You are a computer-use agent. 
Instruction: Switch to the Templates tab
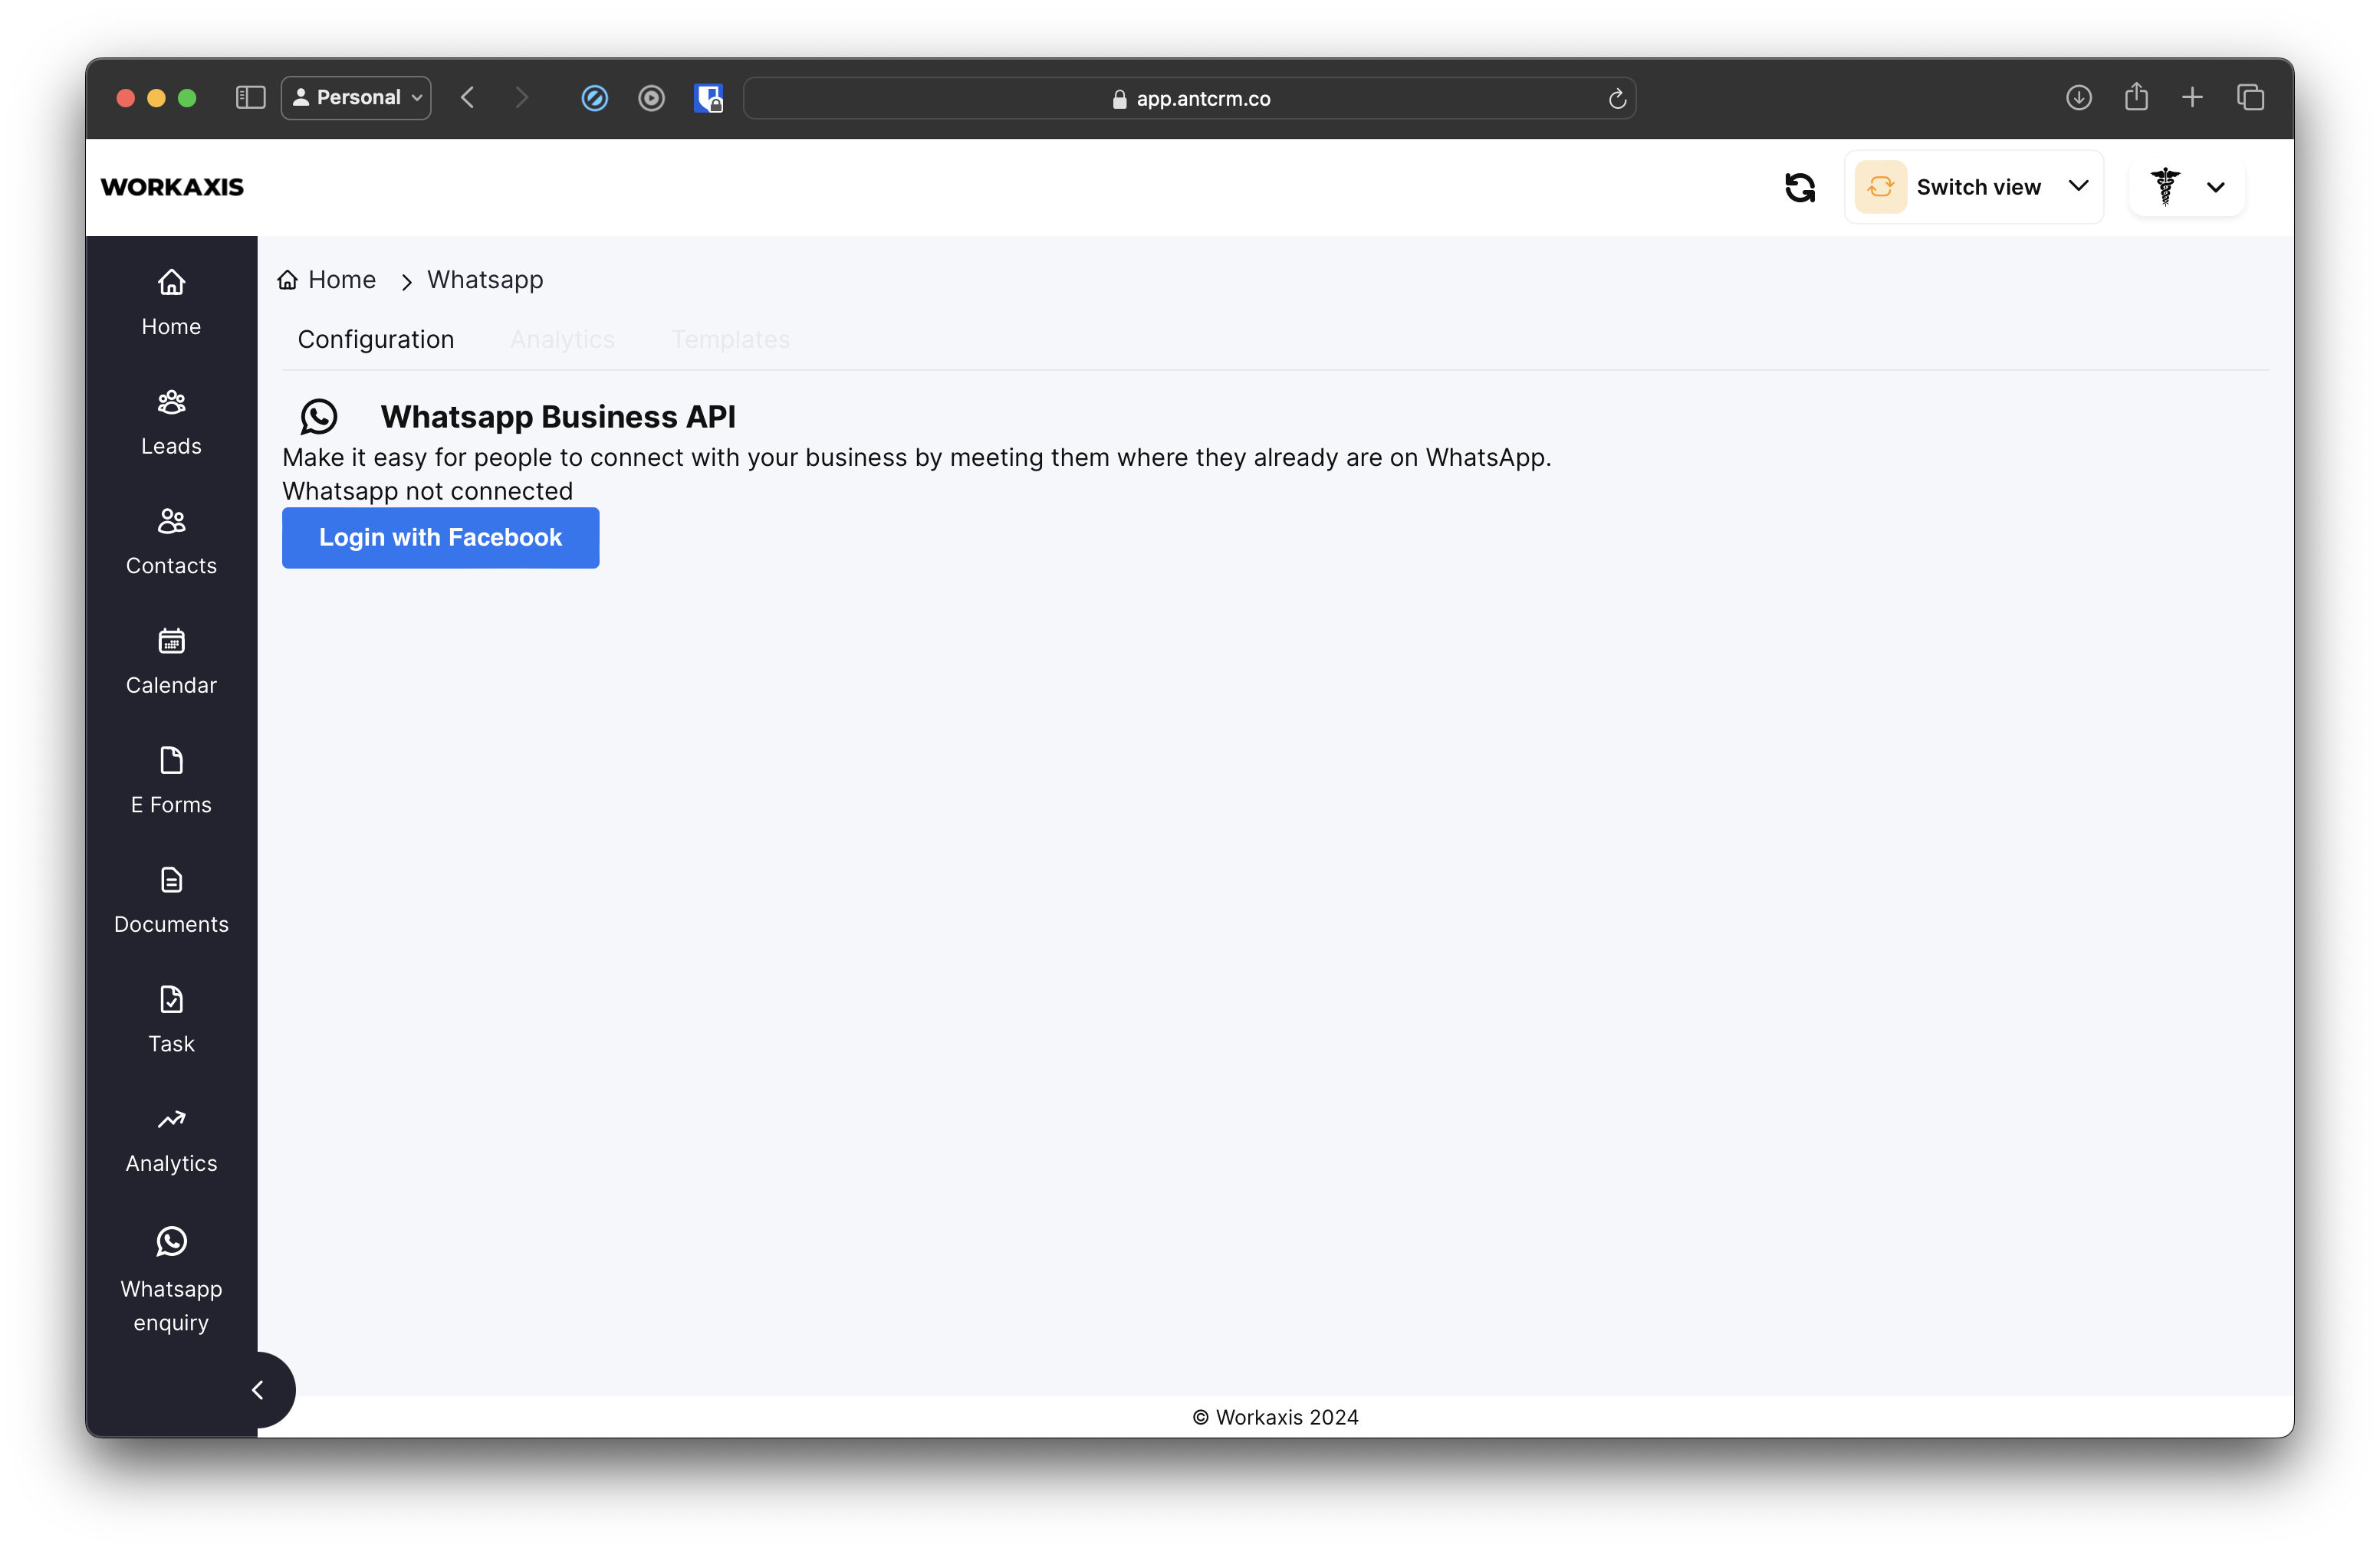click(x=730, y=339)
